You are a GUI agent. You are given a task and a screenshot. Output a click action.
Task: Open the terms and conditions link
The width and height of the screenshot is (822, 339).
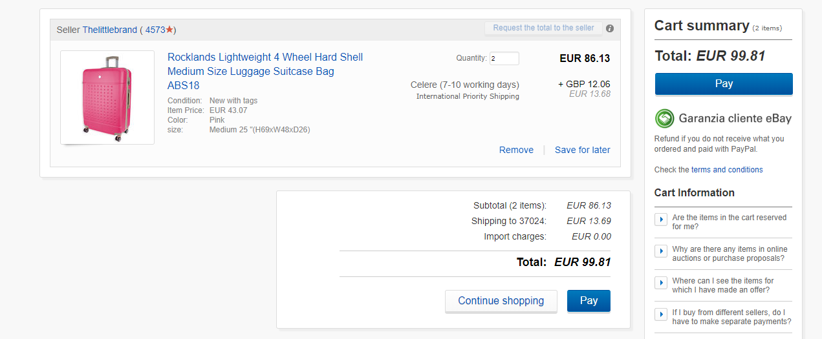pyautogui.click(x=727, y=170)
